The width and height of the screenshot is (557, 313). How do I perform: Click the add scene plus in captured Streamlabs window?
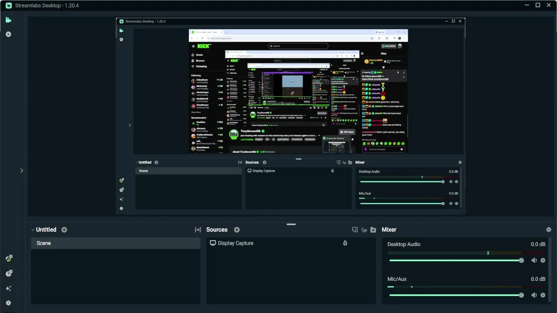tap(156, 162)
